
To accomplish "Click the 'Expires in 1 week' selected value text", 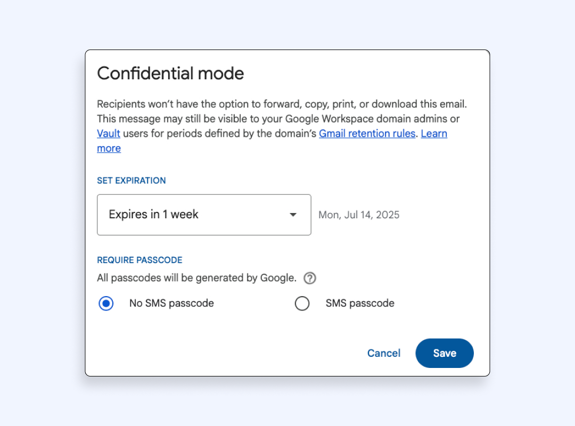I will tap(154, 215).
